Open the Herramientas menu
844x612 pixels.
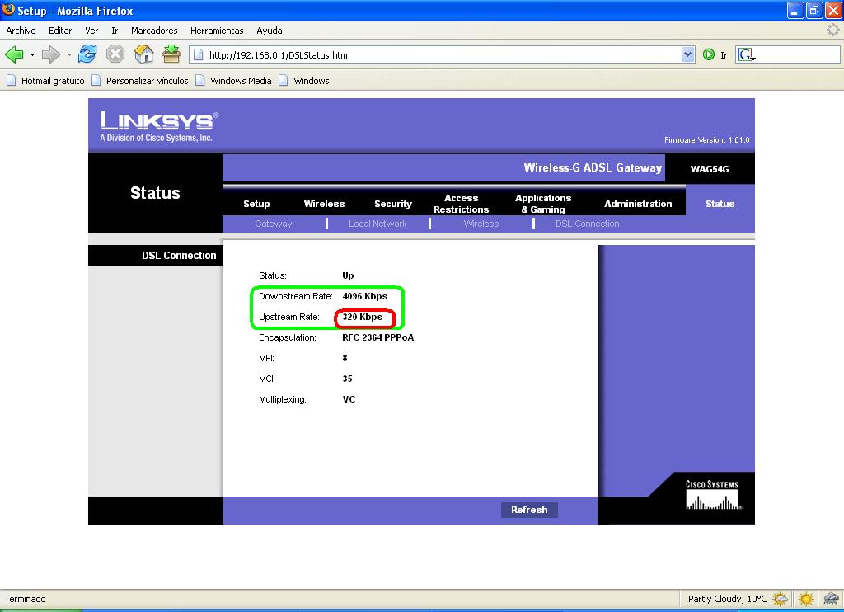(x=217, y=31)
